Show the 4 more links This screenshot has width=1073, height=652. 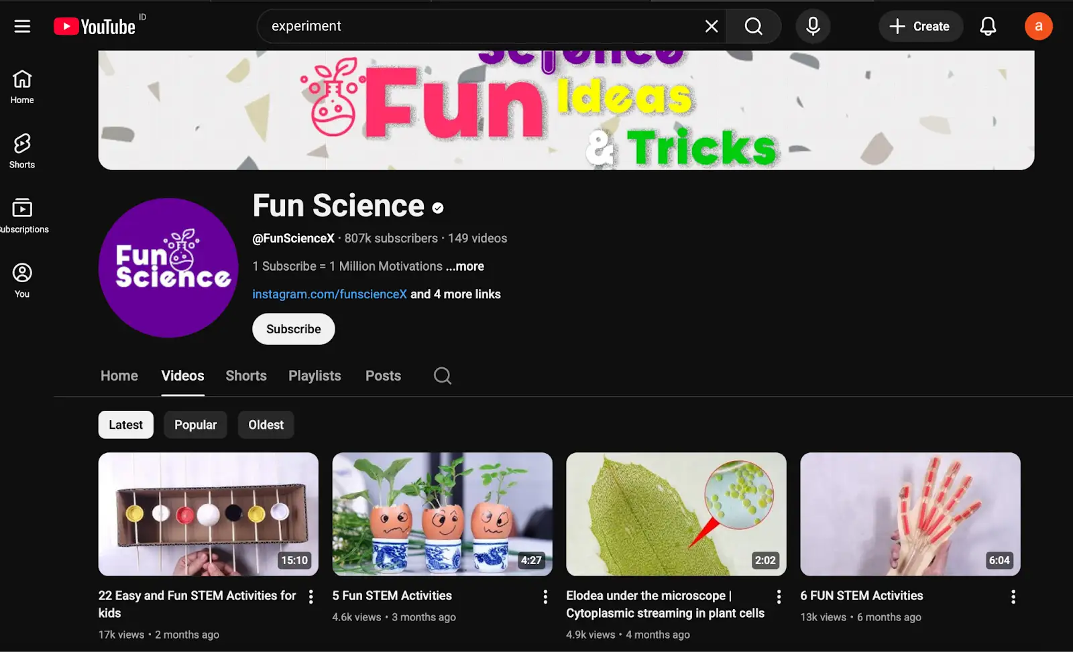coord(455,294)
